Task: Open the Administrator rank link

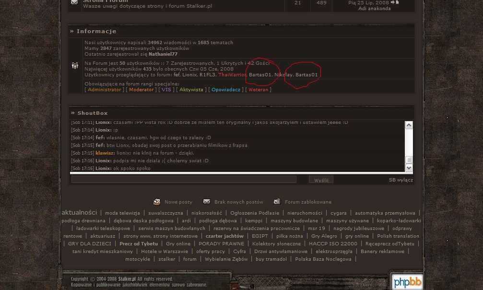Action: [x=105, y=90]
